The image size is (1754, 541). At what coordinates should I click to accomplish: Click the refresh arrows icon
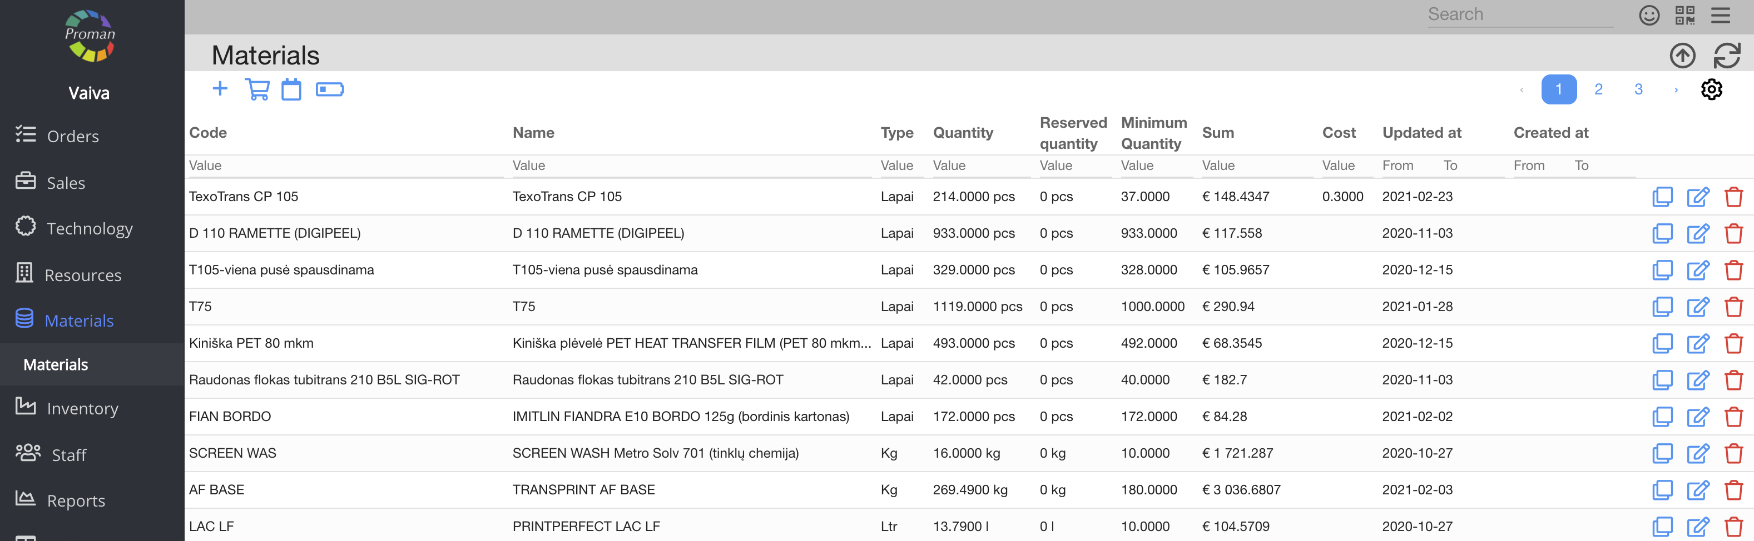(1727, 56)
